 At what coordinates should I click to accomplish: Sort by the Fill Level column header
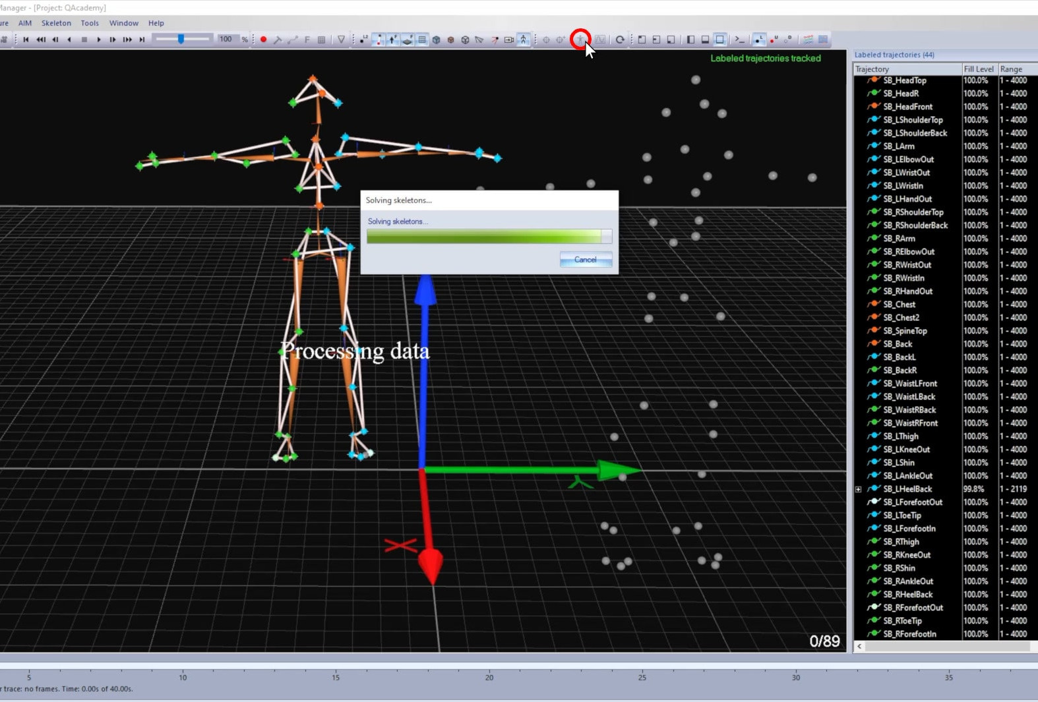(978, 69)
